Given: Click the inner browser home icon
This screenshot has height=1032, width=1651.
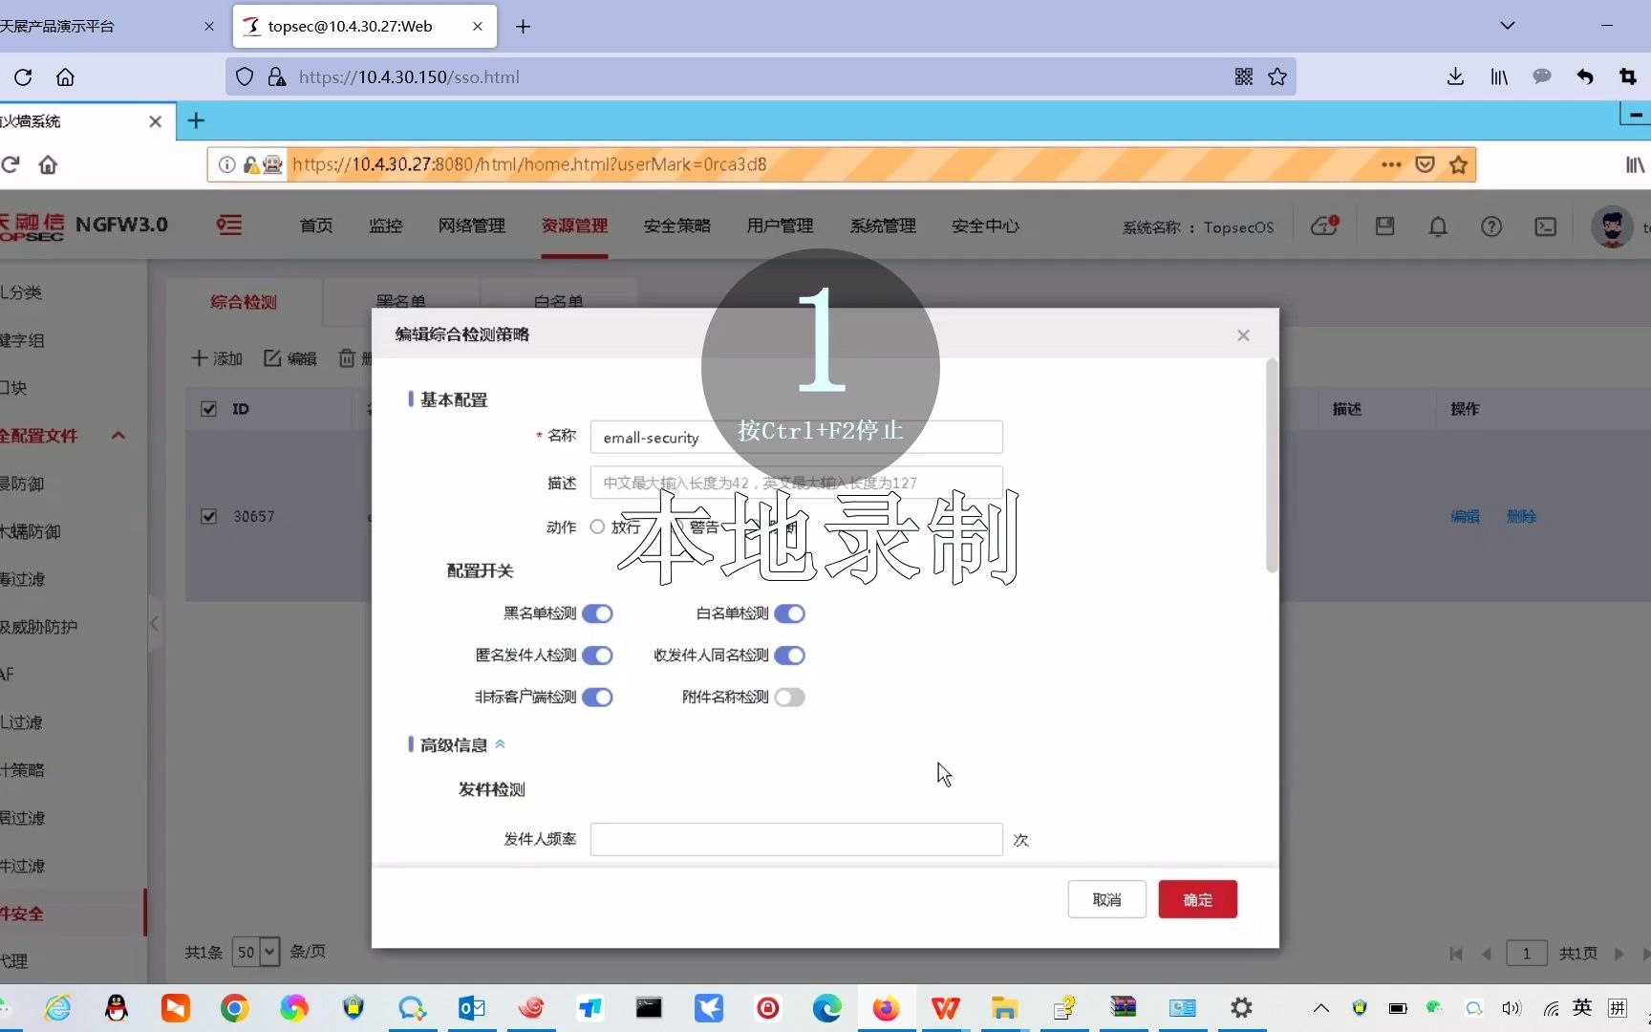Looking at the screenshot, I should coord(48,164).
